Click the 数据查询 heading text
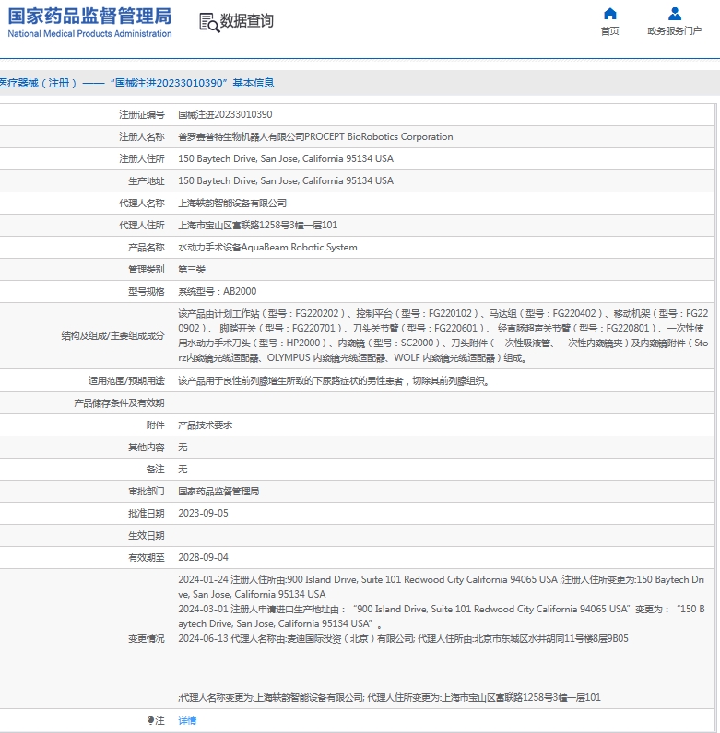 tap(247, 21)
